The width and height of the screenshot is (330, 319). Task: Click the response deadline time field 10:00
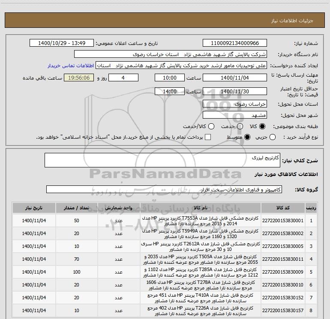coord(170,78)
